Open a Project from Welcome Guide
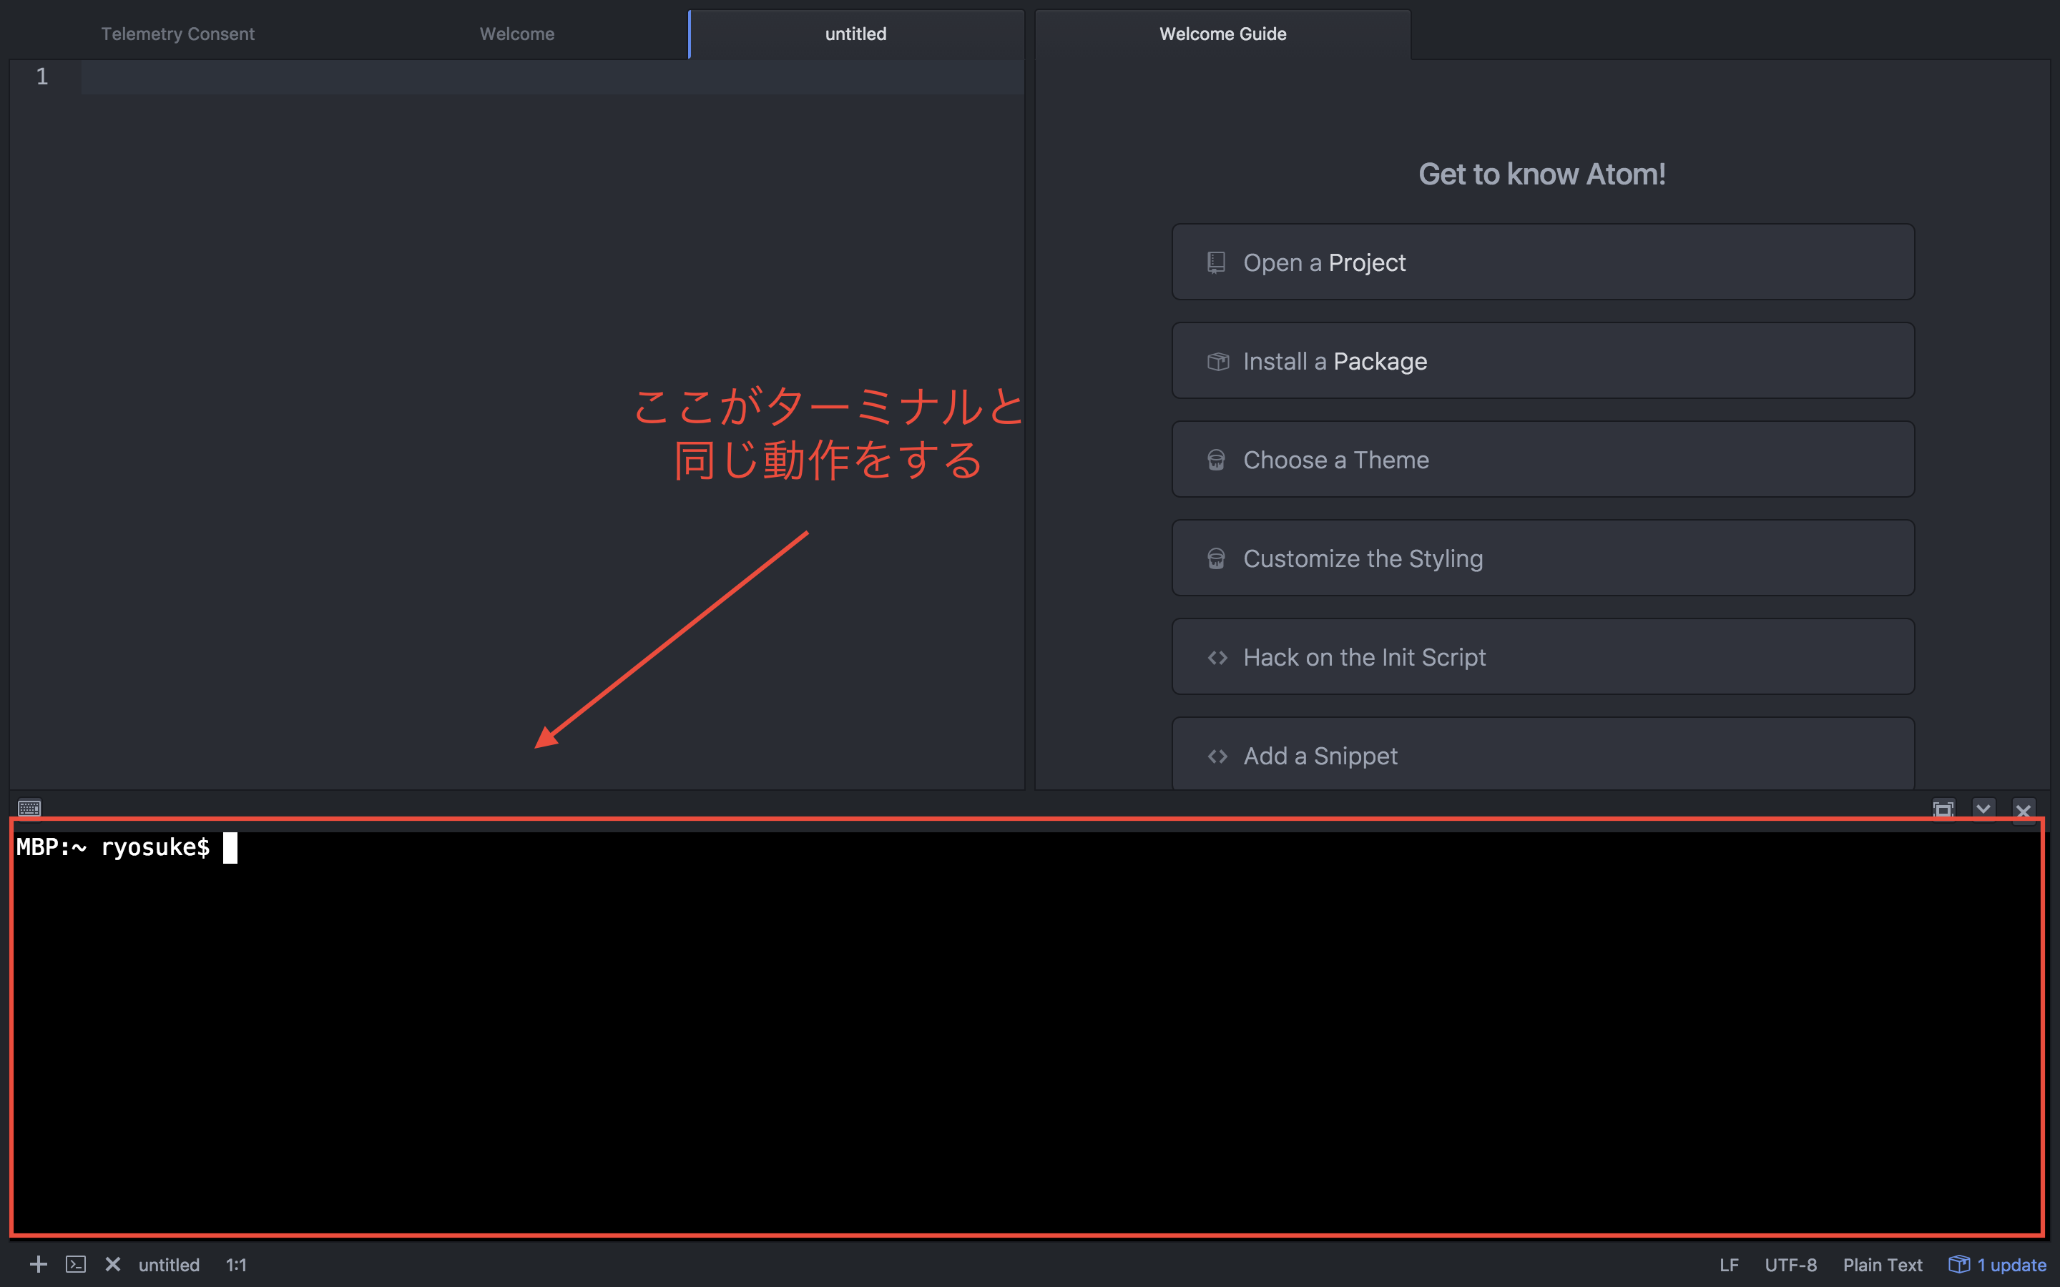Viewport: 2060px width, 1287px height. coord(1542,262)
